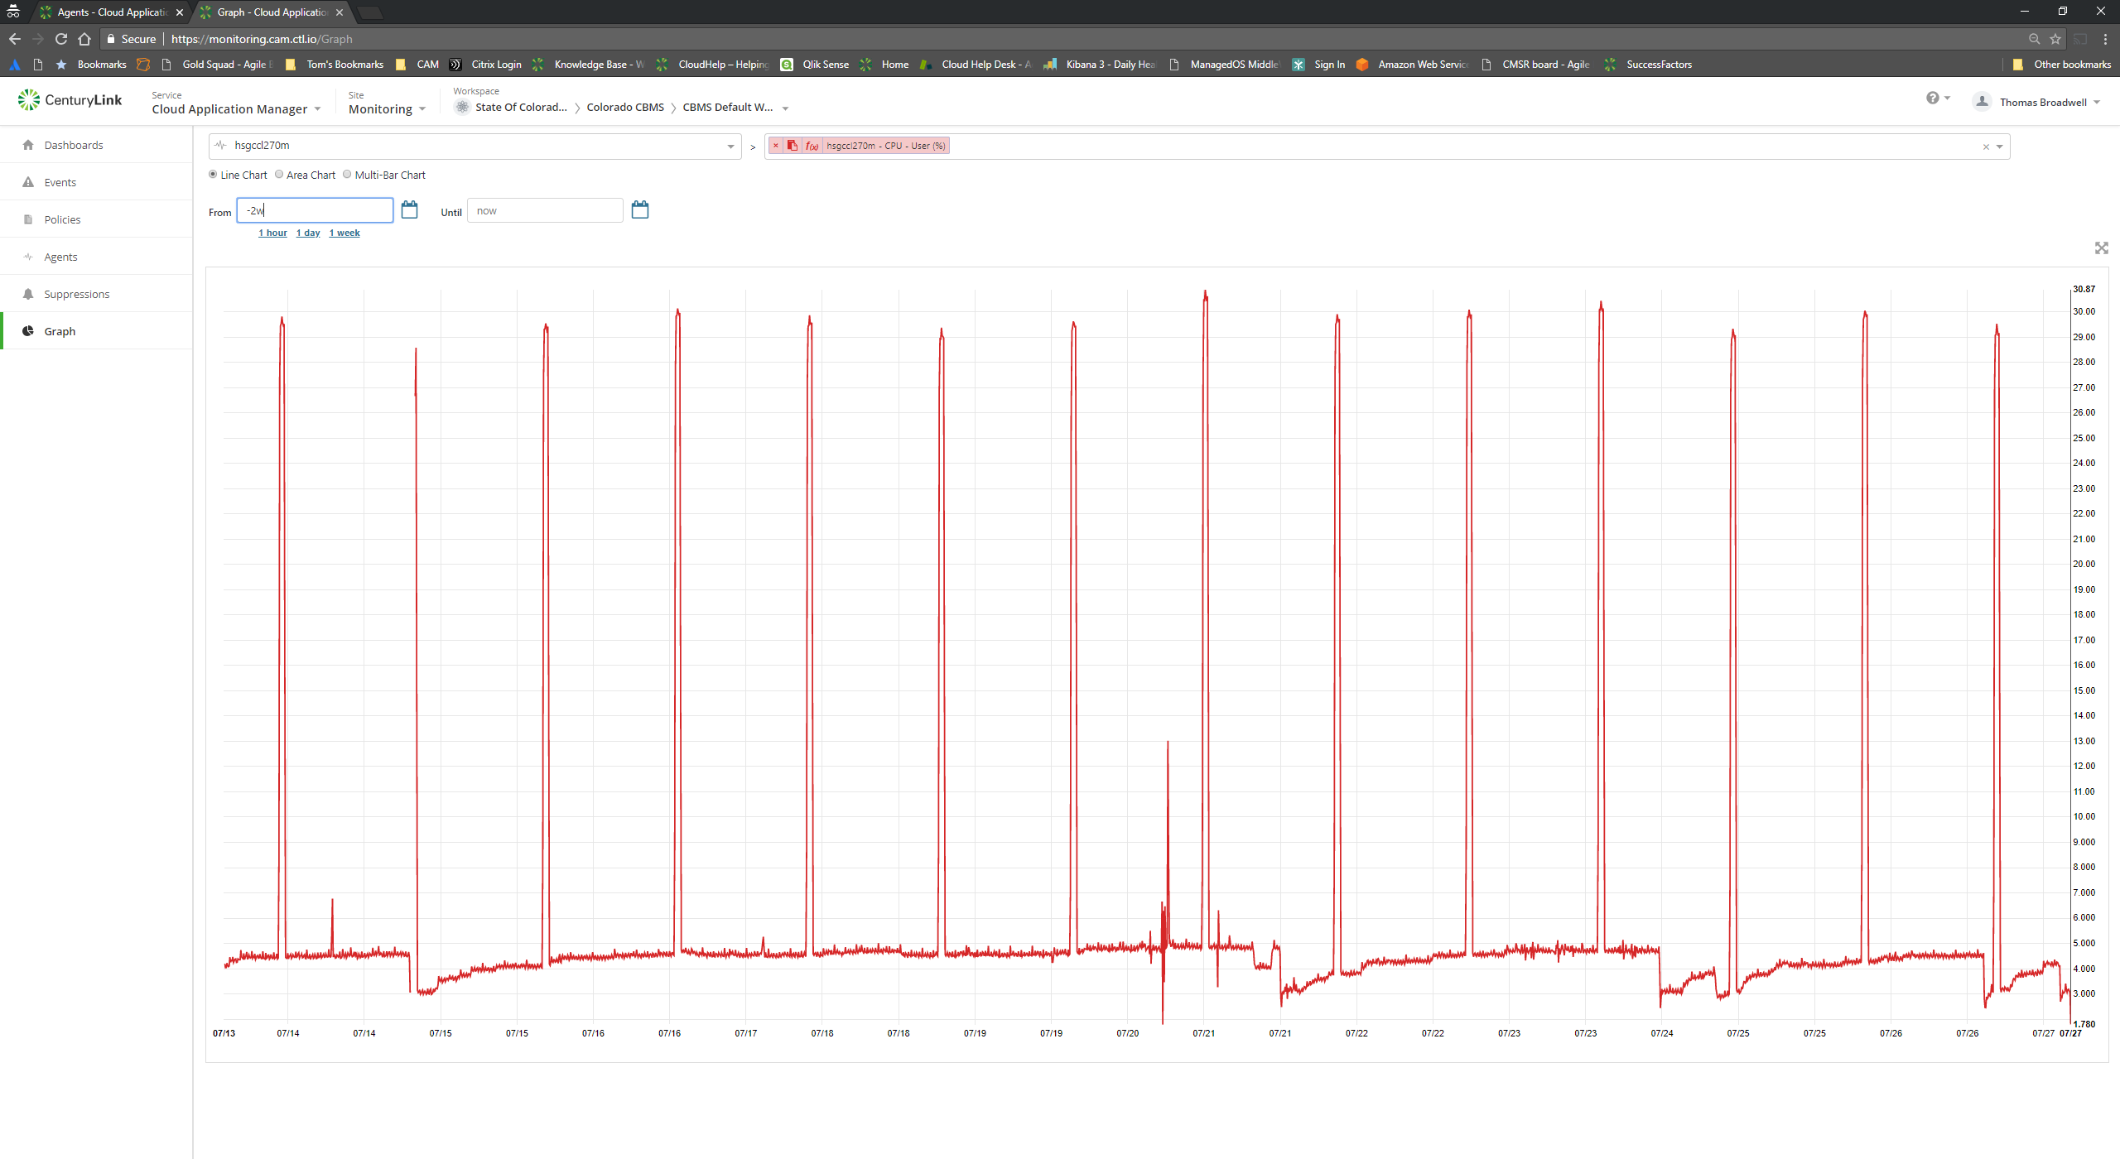
Task: Open the CloudHelp bookmark
Action: click(713, 65)
